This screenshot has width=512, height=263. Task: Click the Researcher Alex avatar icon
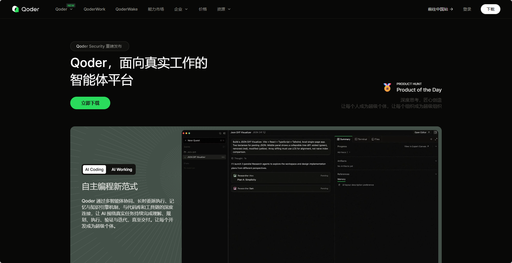point(235,176)
